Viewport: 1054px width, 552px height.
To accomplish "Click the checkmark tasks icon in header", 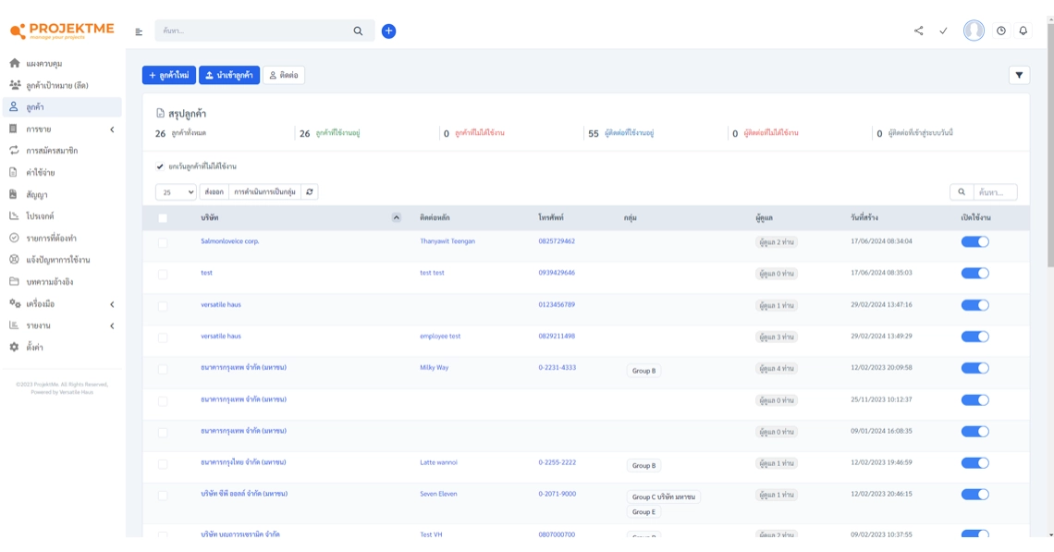I will click(x=943, y=31).
